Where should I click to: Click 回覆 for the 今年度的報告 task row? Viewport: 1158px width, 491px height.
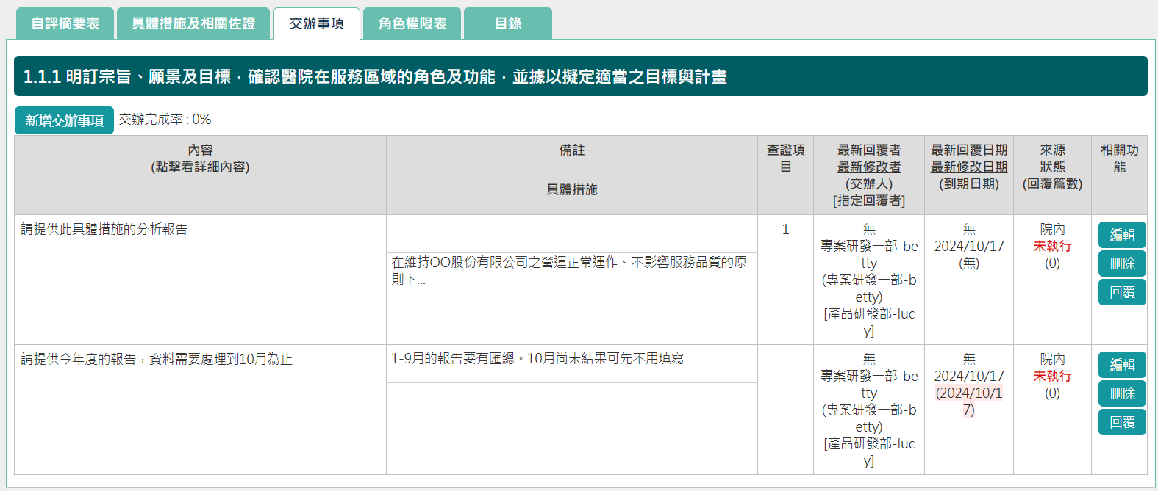tap(1122, 423)
